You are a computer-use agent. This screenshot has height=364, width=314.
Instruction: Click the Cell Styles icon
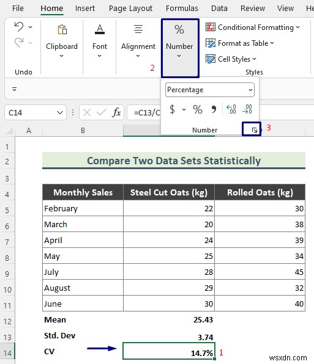pyautogui.click(x=211, y=59)
